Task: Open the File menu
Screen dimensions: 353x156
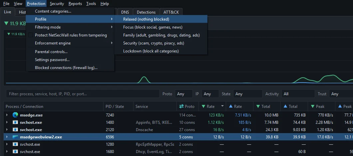Action: 6,4
